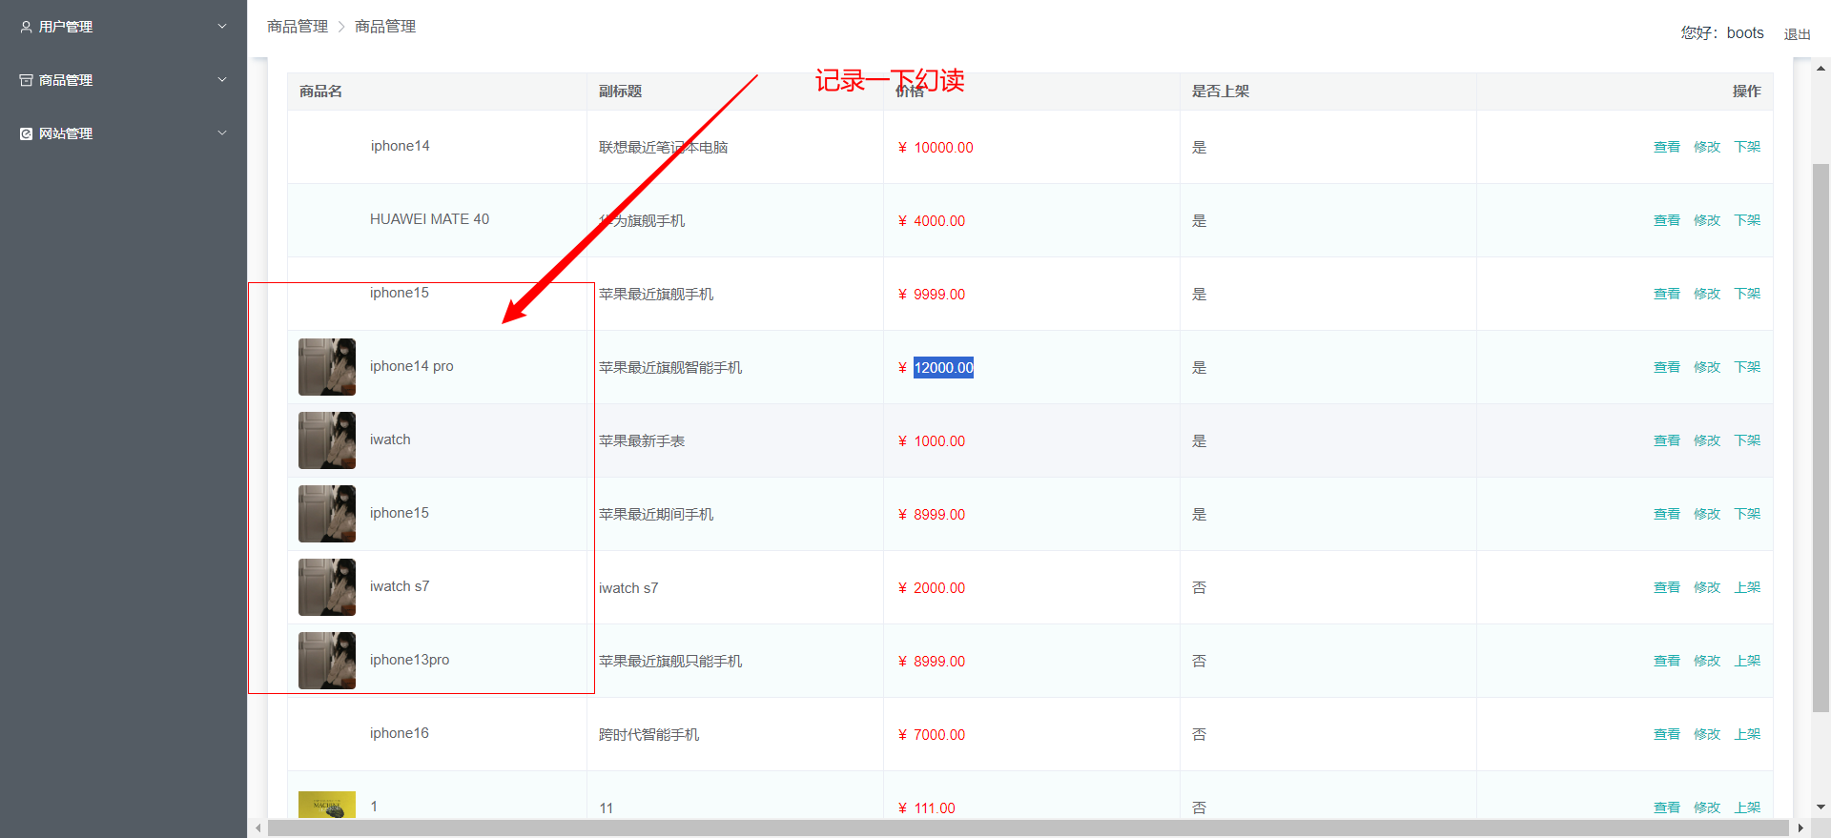Click 修改 for the iwatch row

(1706, 440)
